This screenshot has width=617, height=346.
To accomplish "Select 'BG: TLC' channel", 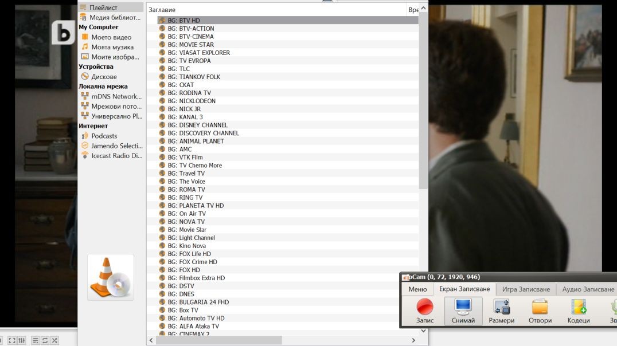I will coord(288,69).
